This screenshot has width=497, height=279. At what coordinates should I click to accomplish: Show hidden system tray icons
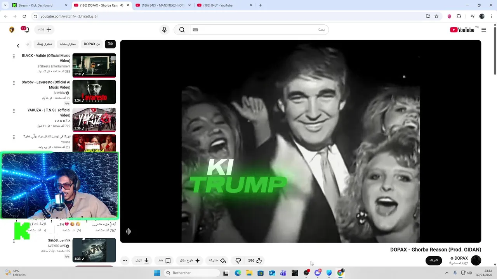[447, 273]
